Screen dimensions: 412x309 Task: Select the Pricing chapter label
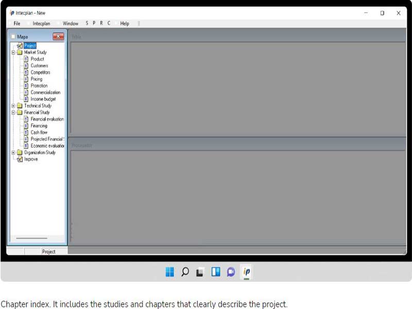[37, 79]
